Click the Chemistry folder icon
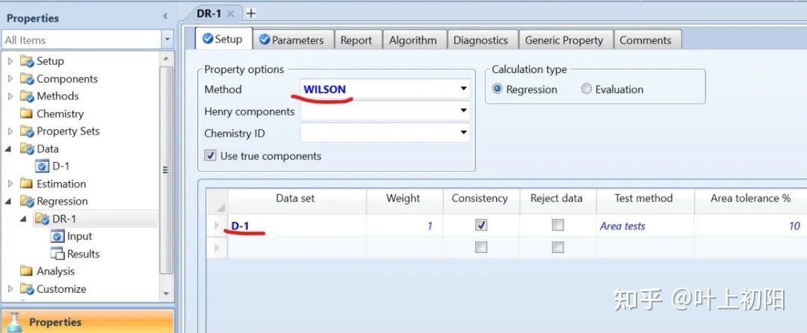The width and height of the screenshot is (807, 333). pyautogui.click(x=27, y=113)
